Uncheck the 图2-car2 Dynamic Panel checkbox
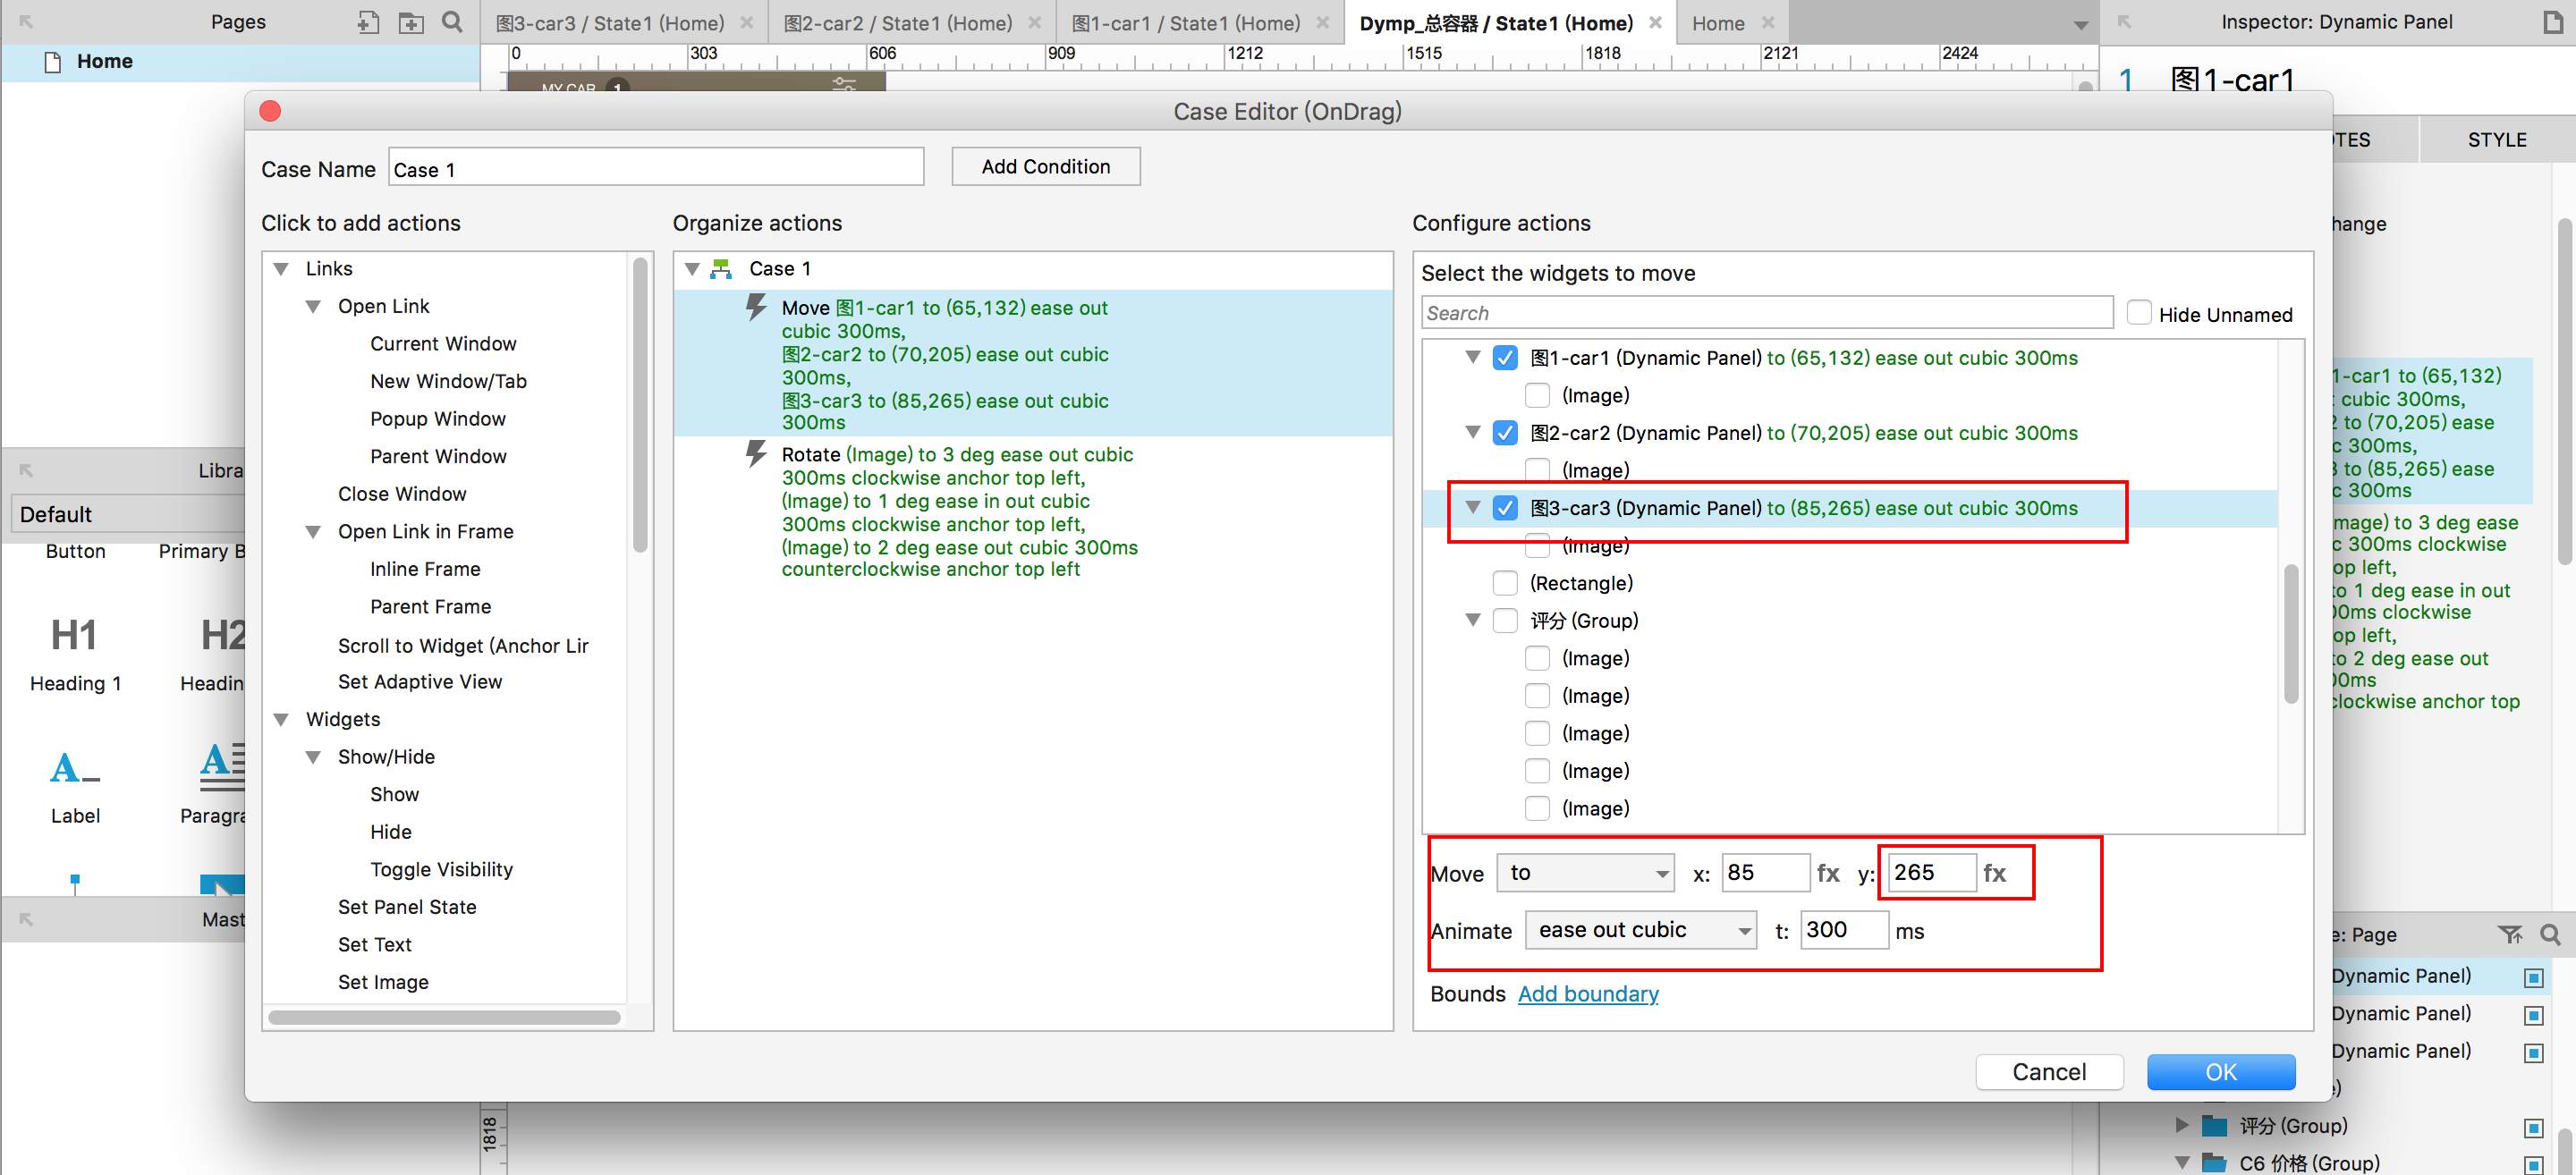Viewport: 2576px width, 1175px height. coord(1504,433)
